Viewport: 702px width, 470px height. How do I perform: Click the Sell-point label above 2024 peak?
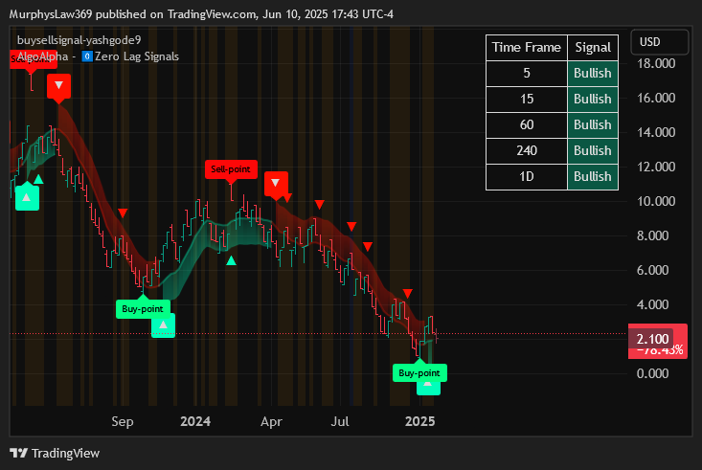click(x=231, y=169)
